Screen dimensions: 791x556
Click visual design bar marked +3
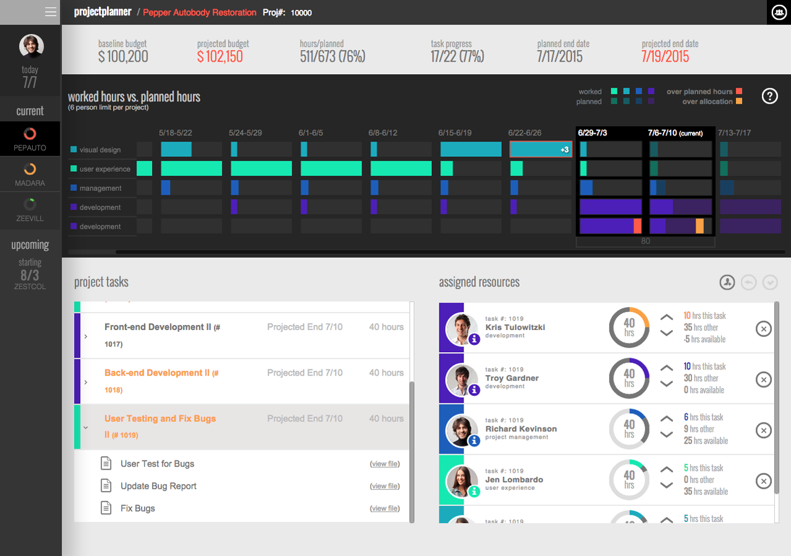tap(541, 150)
